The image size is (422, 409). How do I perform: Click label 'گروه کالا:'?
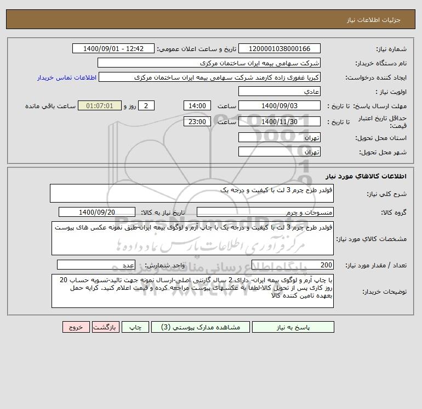click(394, 212)
